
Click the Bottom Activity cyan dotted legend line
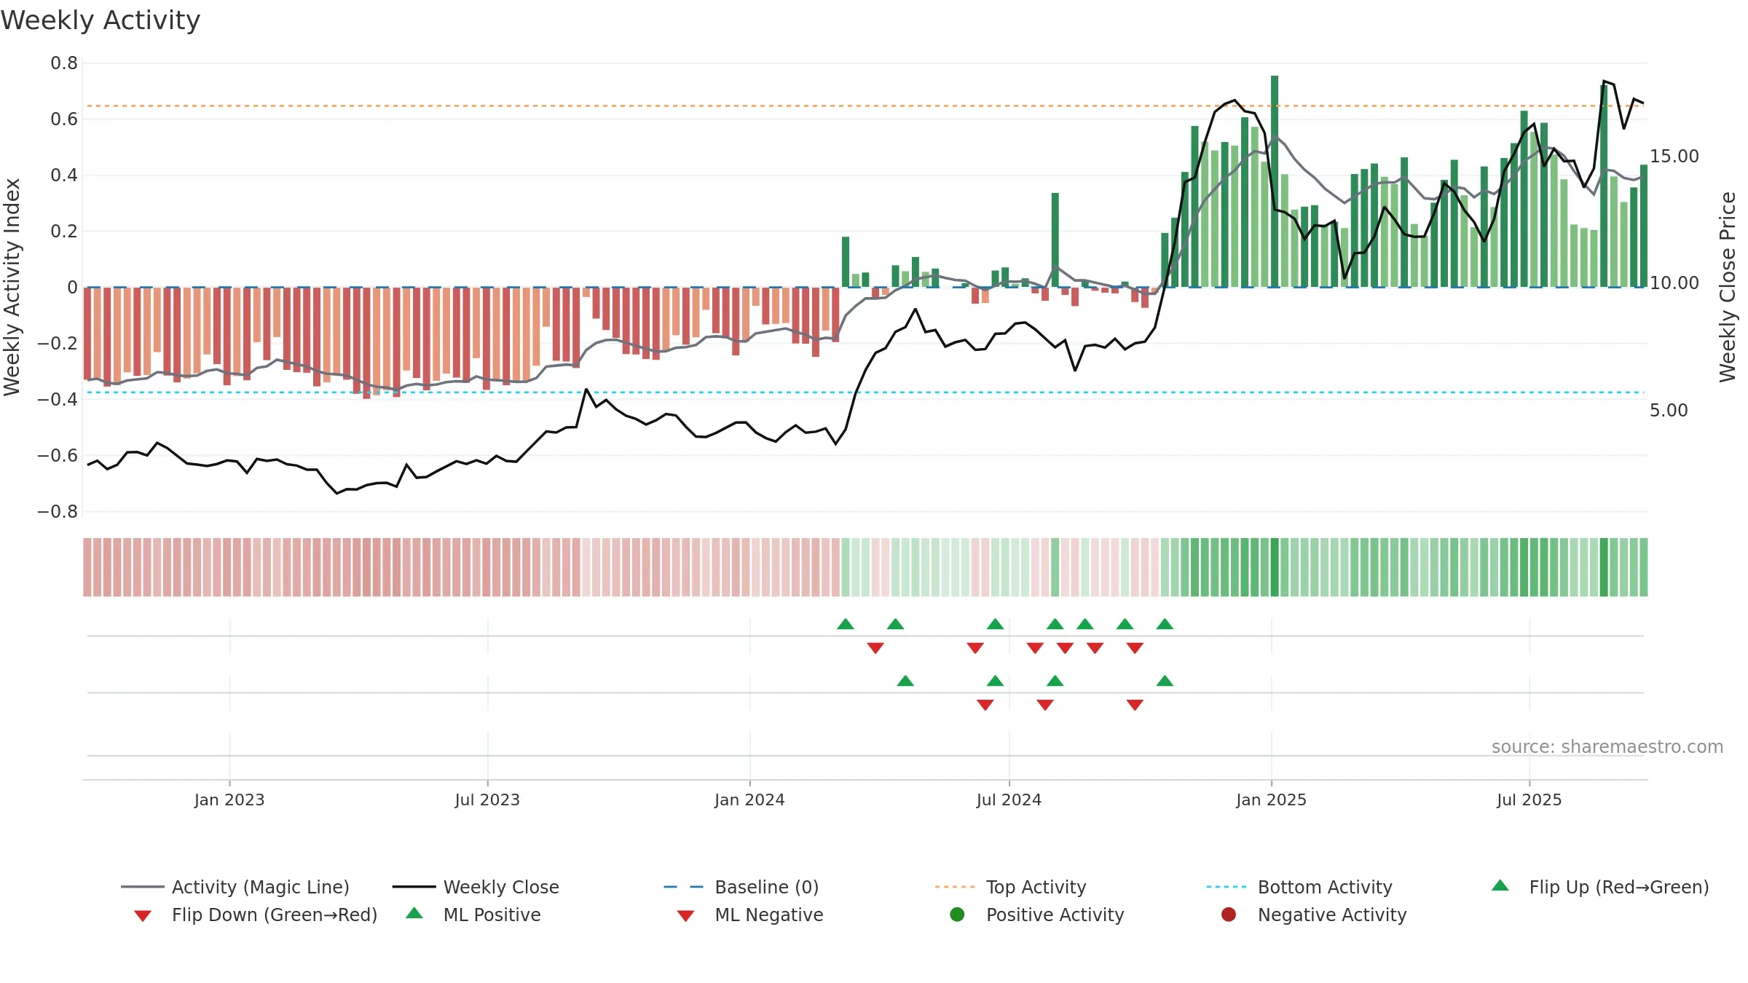point(1227,887)
